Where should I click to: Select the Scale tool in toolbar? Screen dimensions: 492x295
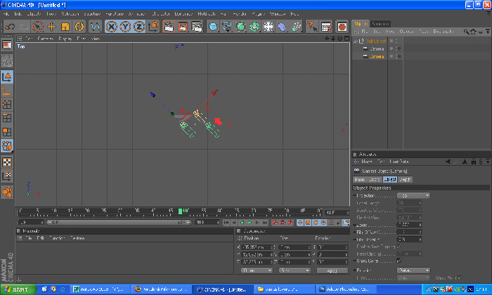pos(65,27)
